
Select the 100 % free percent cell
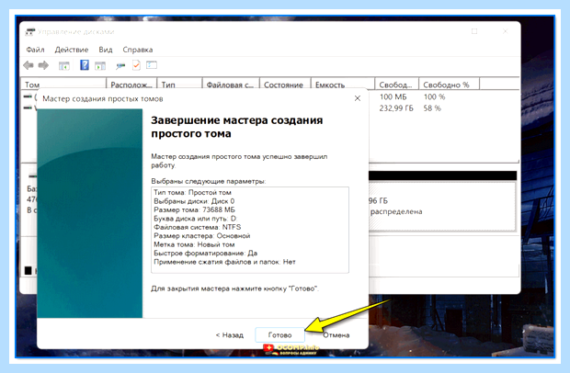(x=435, y=97)
